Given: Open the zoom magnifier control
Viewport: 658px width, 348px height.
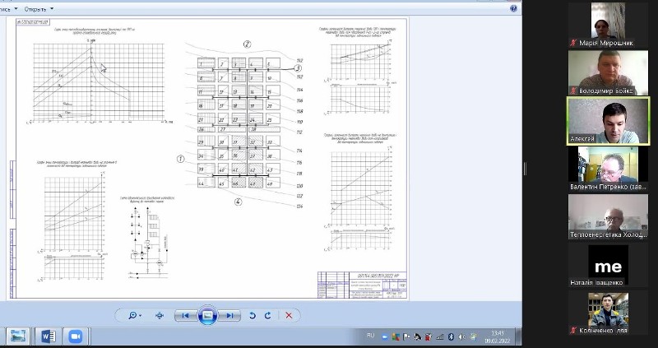Looking at the screenshot, I should click(133, 315).
